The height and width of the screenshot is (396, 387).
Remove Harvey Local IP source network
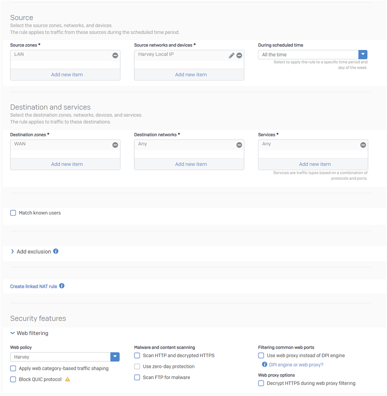pos(239,55)
